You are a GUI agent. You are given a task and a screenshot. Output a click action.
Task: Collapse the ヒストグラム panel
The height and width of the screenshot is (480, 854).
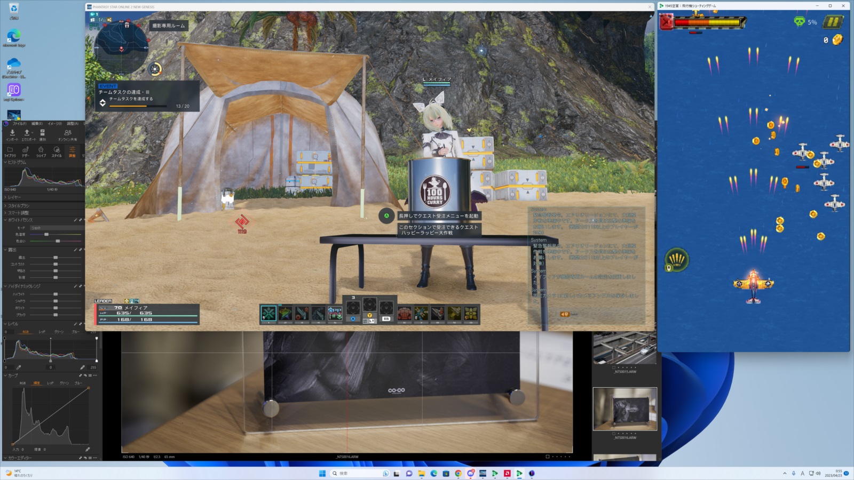coord(5,162)
